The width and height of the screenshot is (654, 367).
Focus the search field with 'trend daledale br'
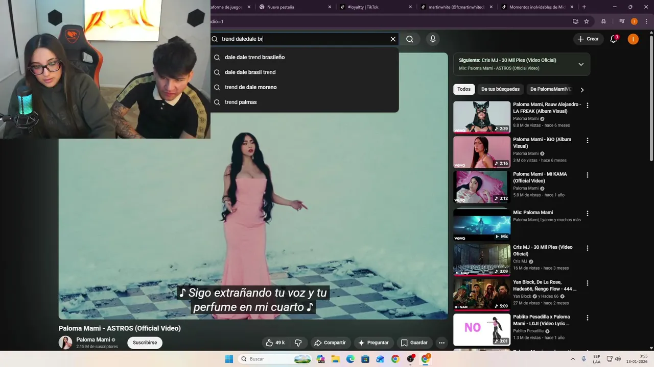click(x=301, y=39)
